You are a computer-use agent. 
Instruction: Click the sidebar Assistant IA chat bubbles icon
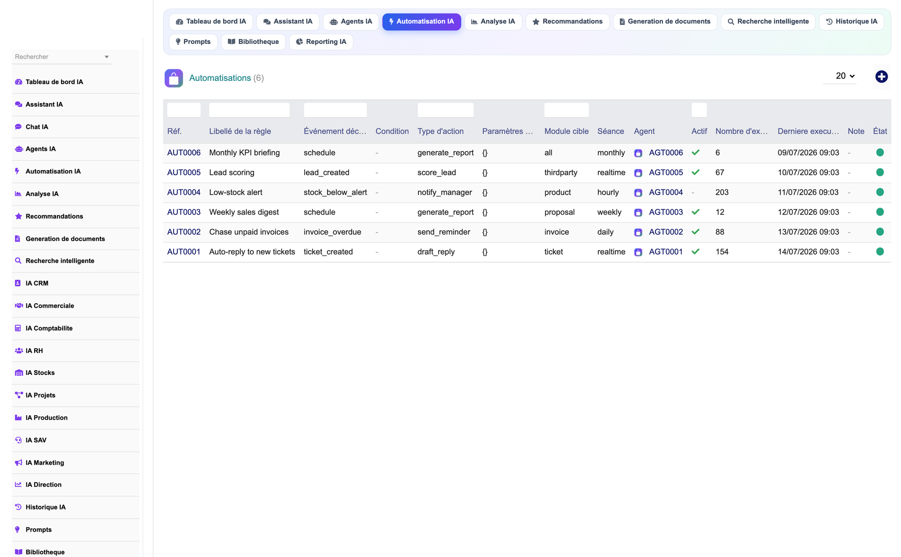[19, 104]
